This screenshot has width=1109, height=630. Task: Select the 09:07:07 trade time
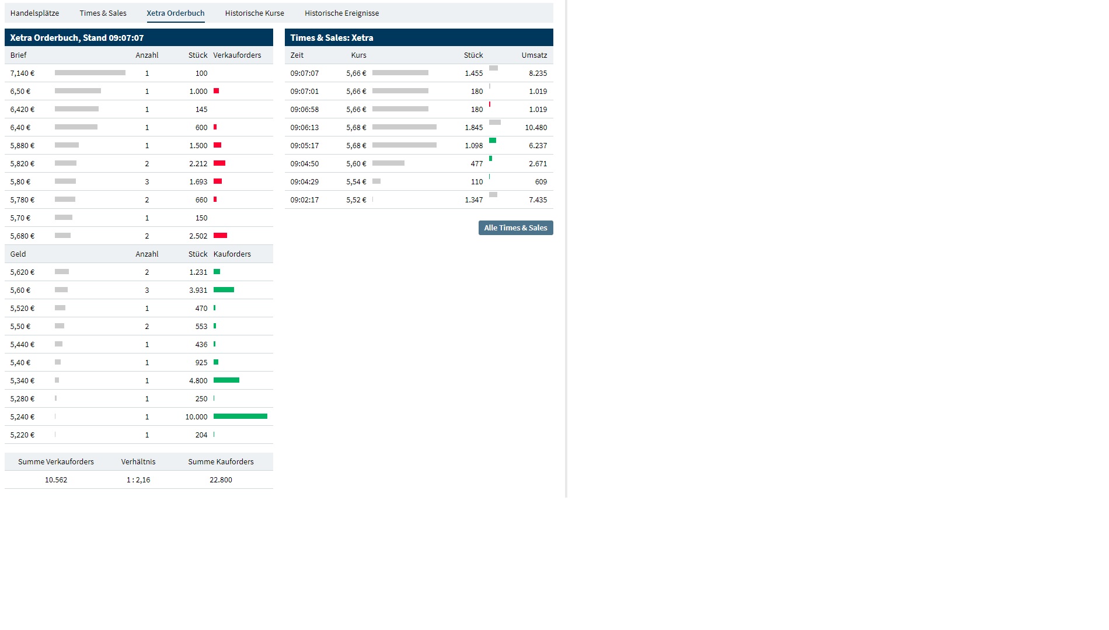(x=305, y=73)
